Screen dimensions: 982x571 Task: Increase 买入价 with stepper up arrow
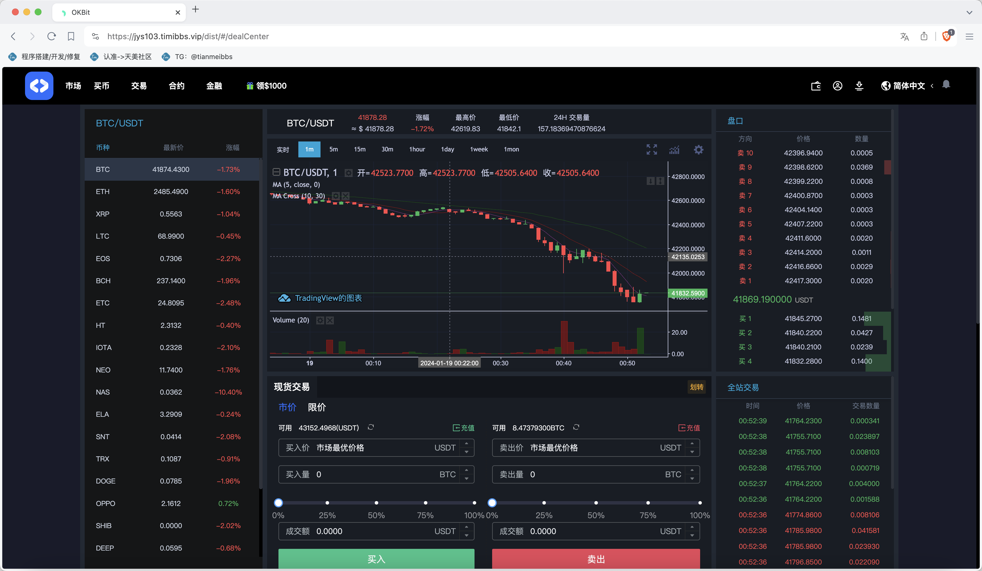tap(467, 444)
